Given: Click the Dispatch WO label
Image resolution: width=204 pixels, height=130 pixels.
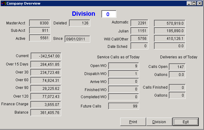Looking at the screenshot, I should click(x=96, y=74).
